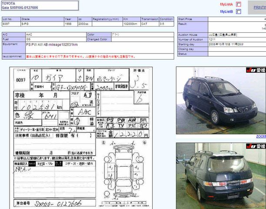266x209 pixels.
Task: Click the year value 1998
Action: 71,24
